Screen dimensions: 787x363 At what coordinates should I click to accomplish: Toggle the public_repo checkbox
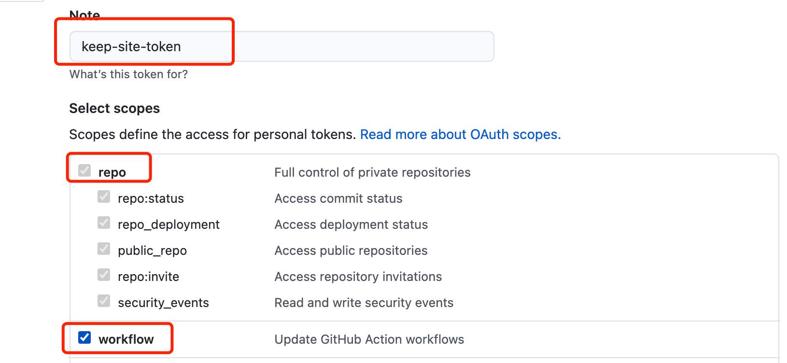coord(104,249)
